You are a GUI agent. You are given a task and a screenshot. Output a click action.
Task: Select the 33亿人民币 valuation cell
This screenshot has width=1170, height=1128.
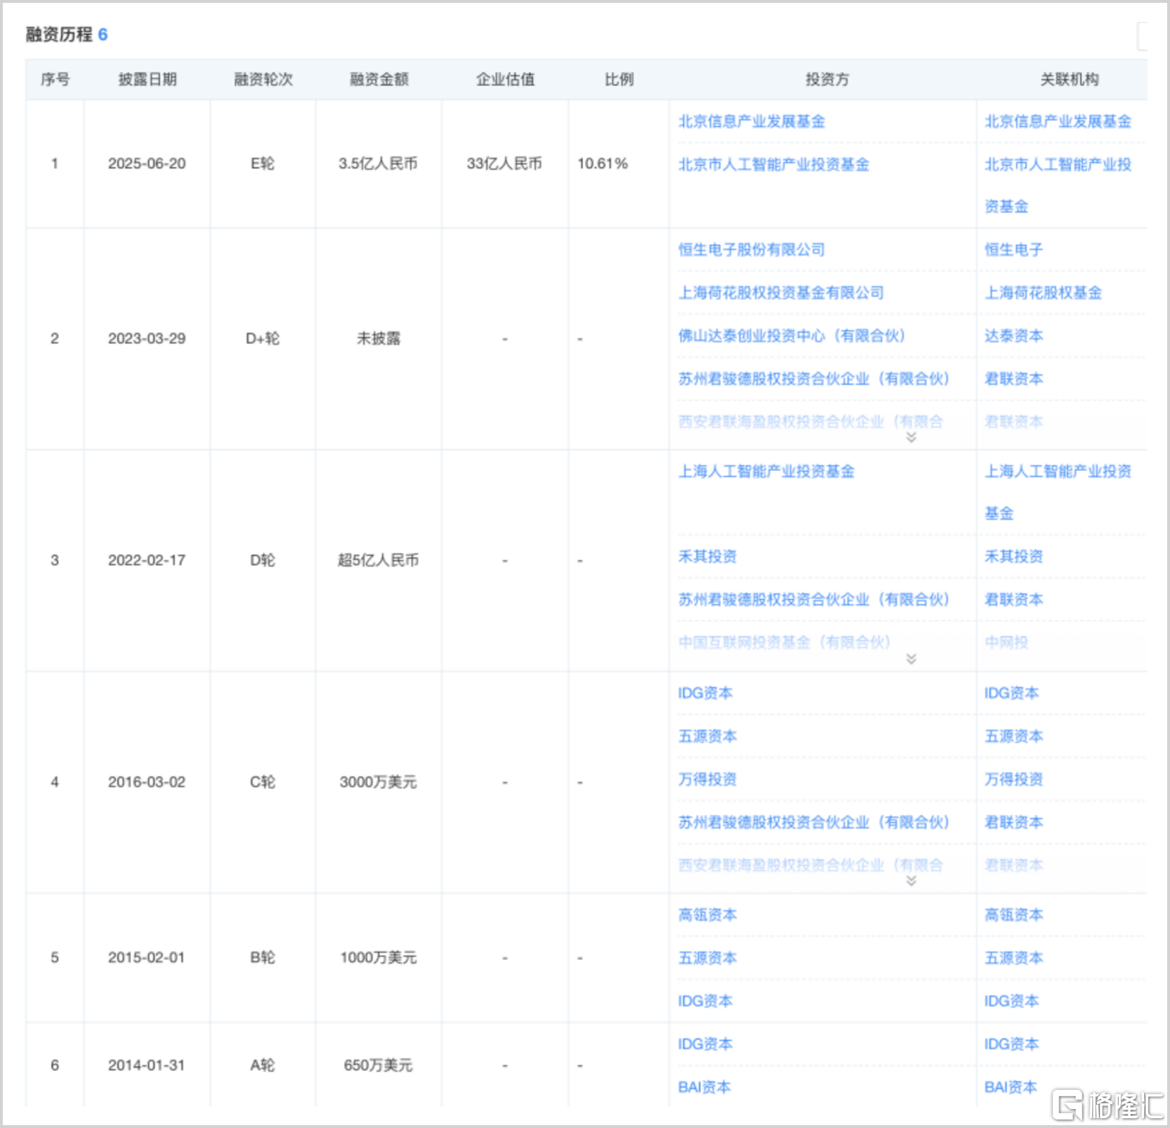click(504, 164)
